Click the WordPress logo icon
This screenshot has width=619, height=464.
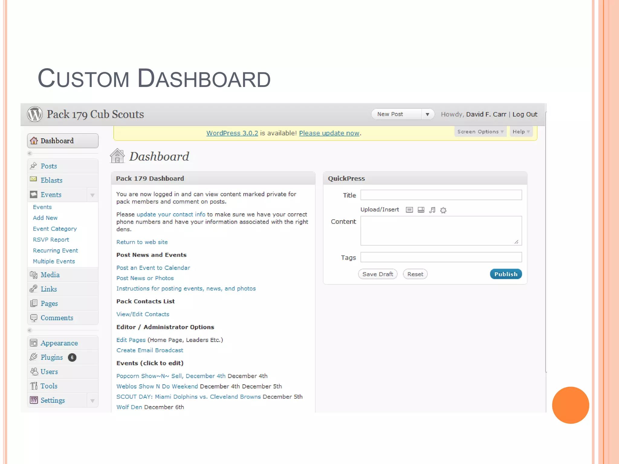coord(35,114)
